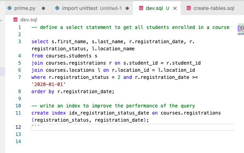Click the unsaved dot on Untitled-1 tab
The width and height of the screenshot is (244, 153).
coord(127,8)
